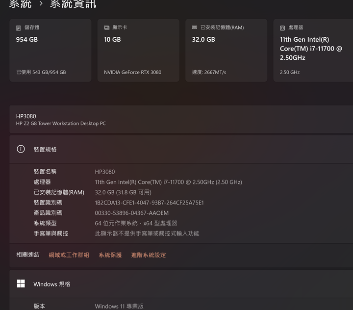
Task: Select the NVIDIA GeForce RTX 3080 text
Action: 132,72
